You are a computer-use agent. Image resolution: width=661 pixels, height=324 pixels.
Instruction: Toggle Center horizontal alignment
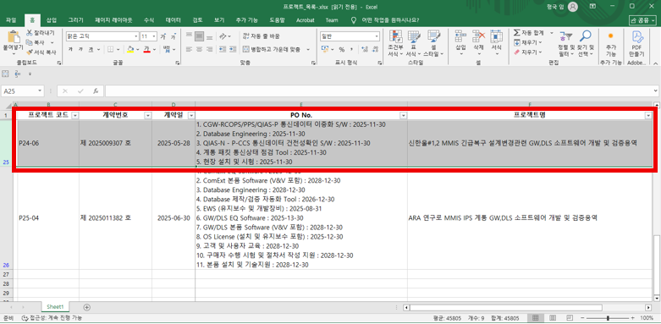pyautogui.click(x=199, y=50)
